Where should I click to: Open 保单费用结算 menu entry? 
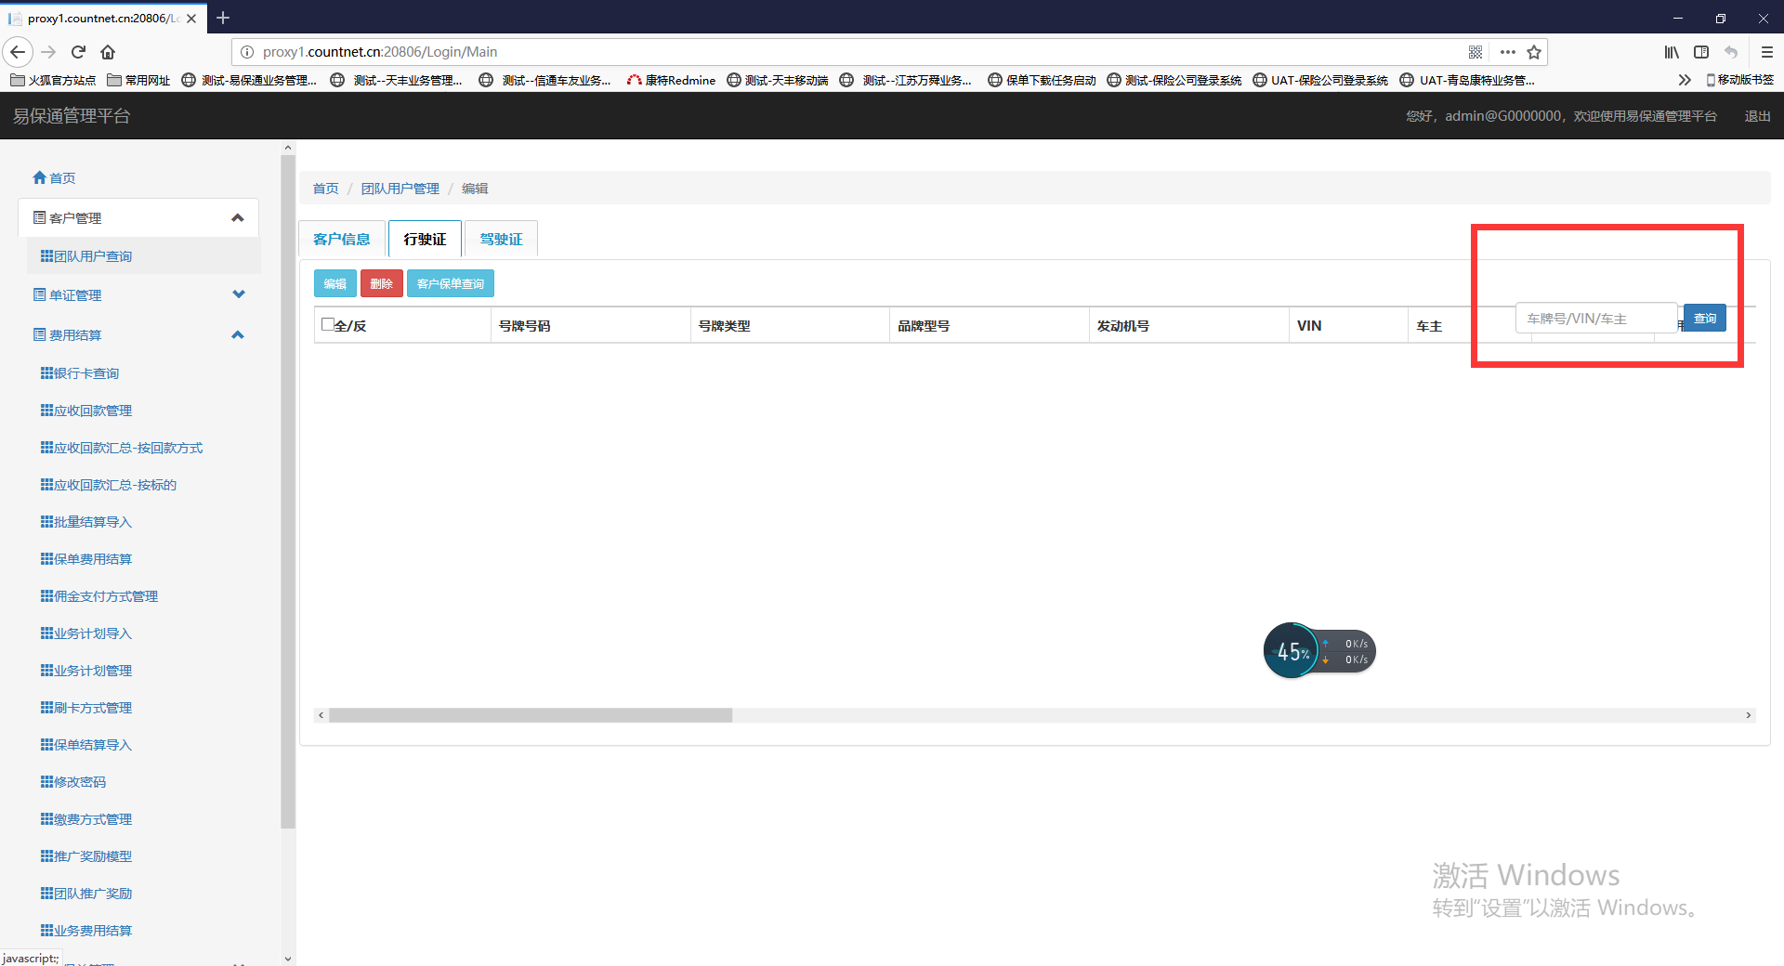point(86,559)
